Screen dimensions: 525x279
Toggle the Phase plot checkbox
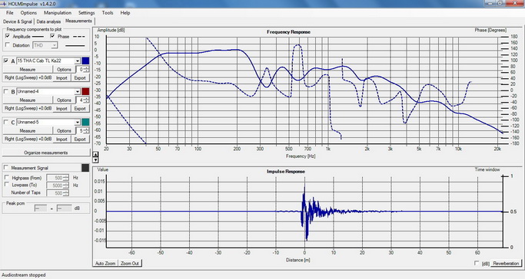(x=52, y=36)
